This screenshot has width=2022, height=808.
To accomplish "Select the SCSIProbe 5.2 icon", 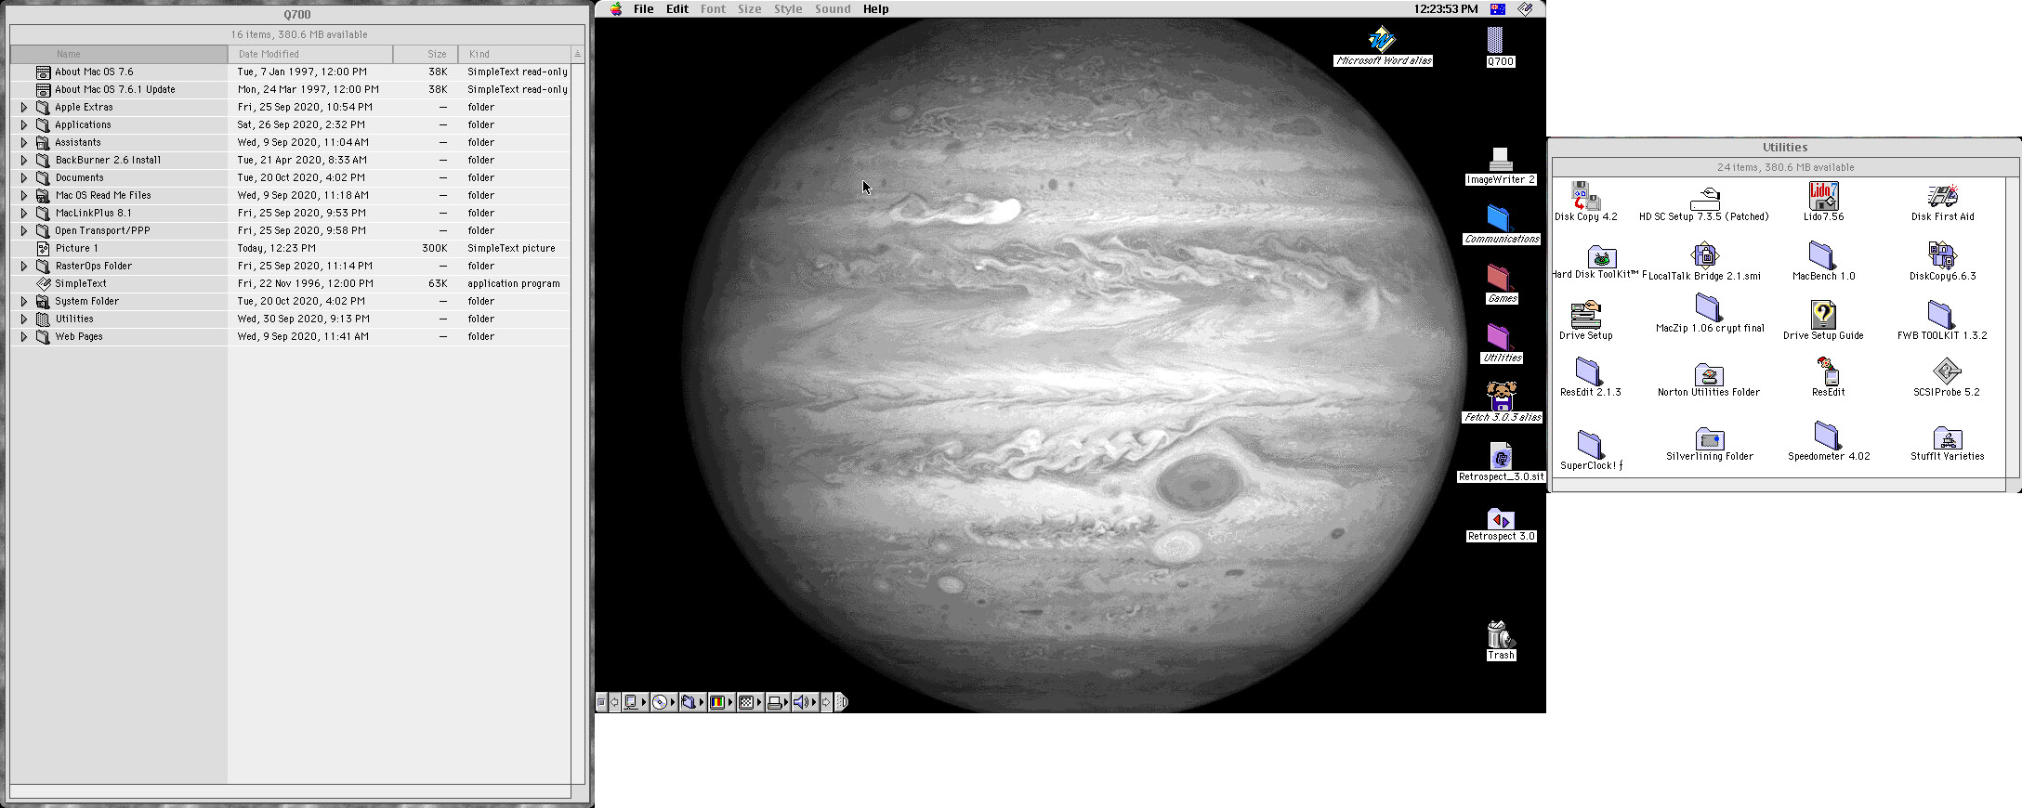I will tap(1946, 371).
